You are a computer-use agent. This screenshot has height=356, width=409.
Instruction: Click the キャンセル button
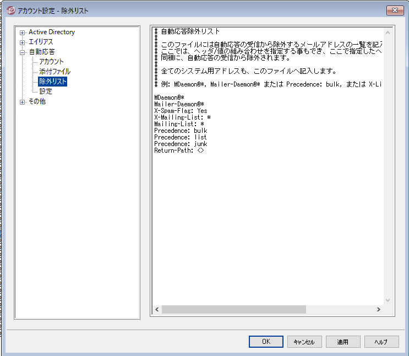(x=304, y=342)
